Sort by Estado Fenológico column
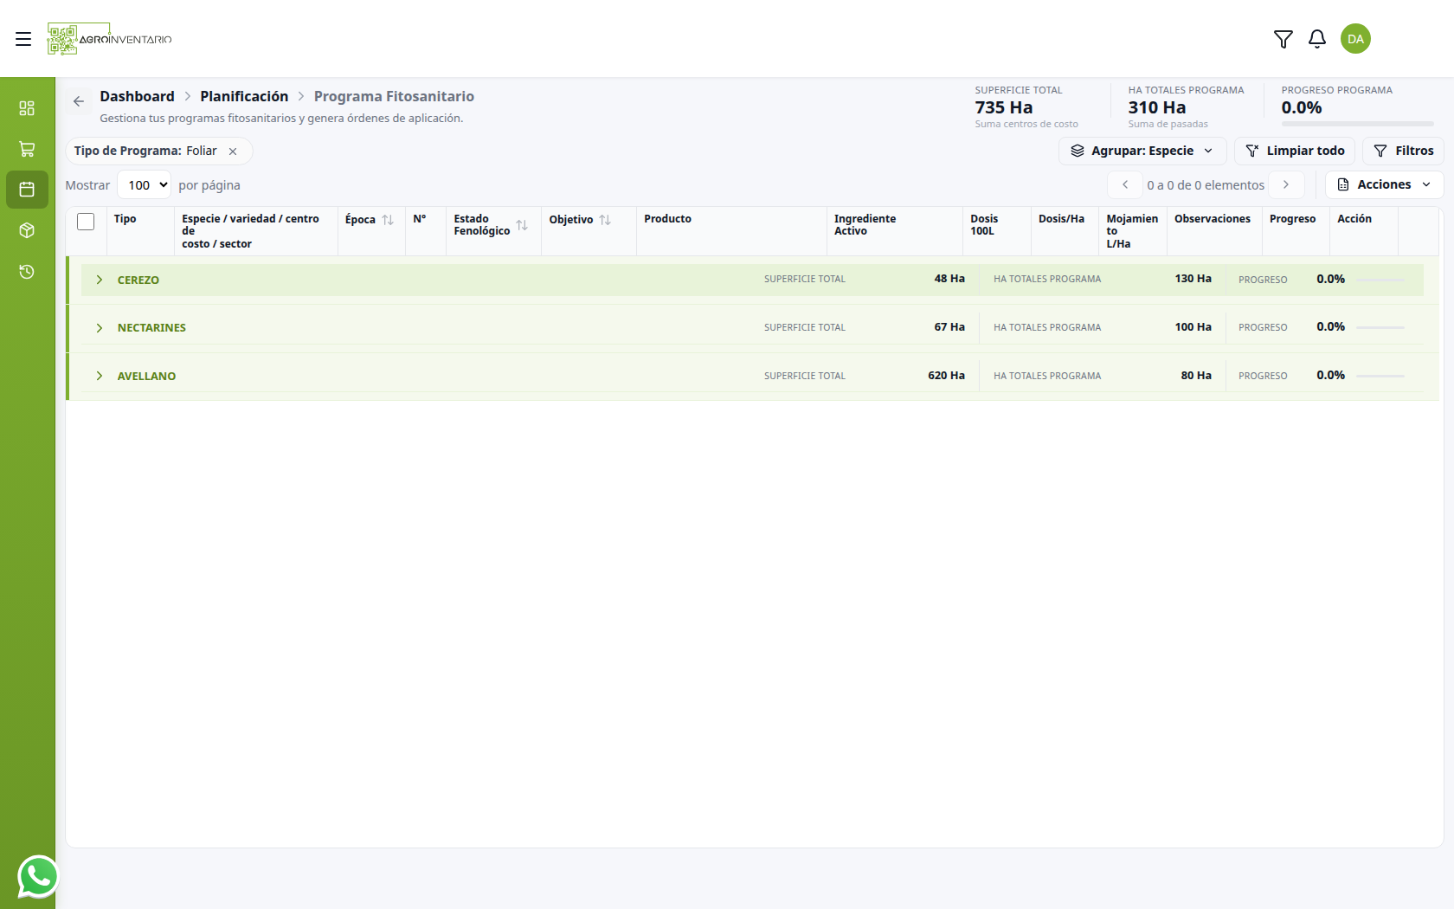Image resolution: width=1454 pixels, height=909 pixels. 522,225
